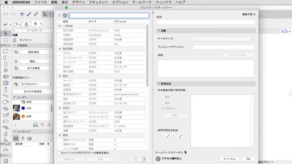Open the 送信/受信 dropdown arrow
This screenshot has width=292, height=164.
[50, 52]
